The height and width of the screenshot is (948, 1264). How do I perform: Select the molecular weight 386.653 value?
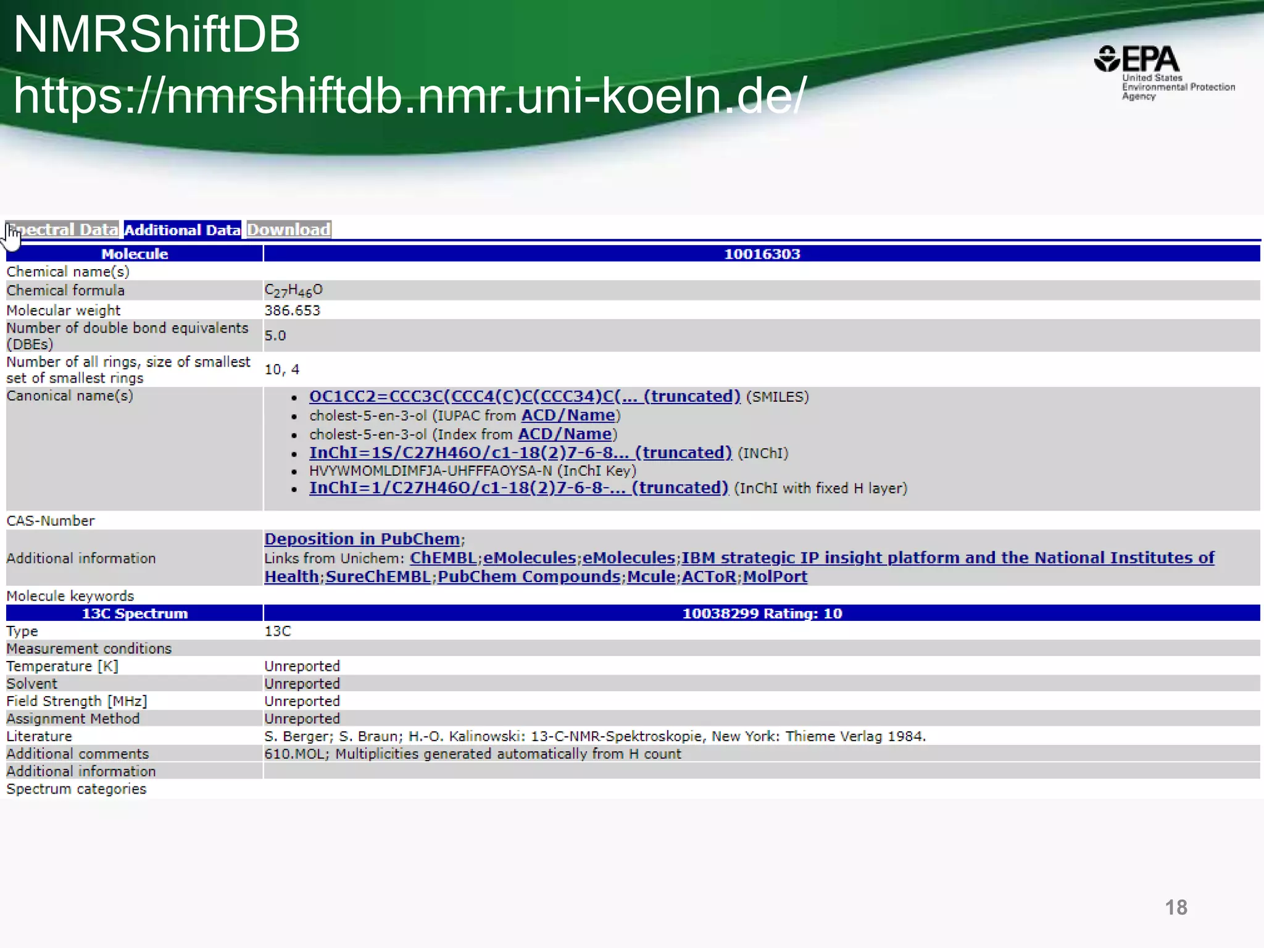(293, 310)
